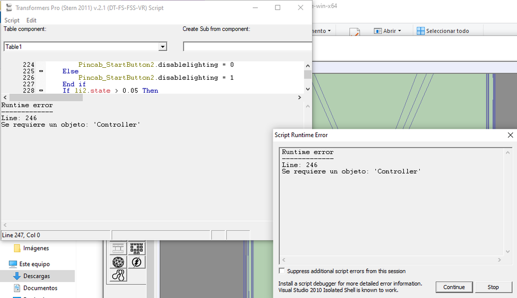Click the Create Sub from component field
Viewport: 517px width, 298px height.
[247, 47]
